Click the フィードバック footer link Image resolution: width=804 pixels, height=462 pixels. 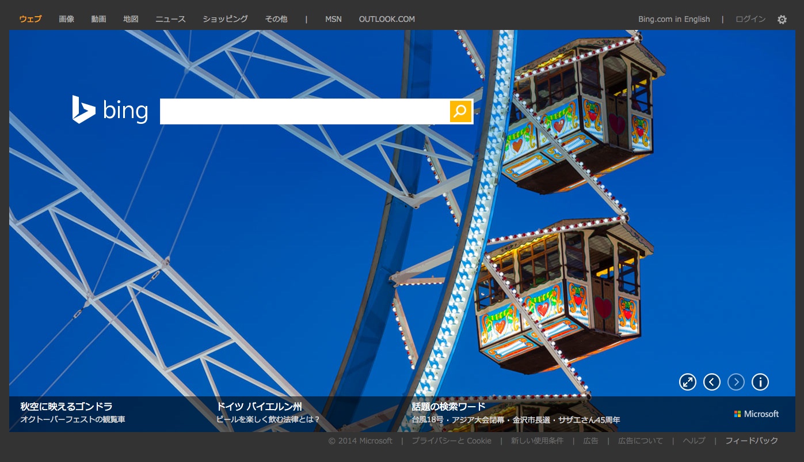click(x=752, y=441)
